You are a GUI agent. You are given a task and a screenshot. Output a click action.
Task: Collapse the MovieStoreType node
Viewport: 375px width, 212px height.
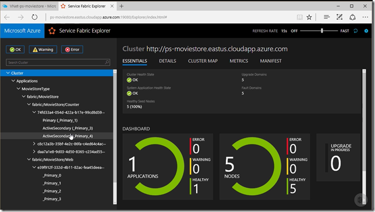click(x=19, y=89)
